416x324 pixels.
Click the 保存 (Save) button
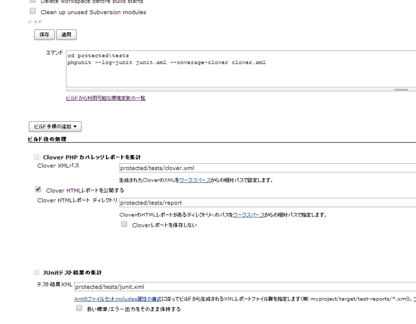click(x=44, y=34)
